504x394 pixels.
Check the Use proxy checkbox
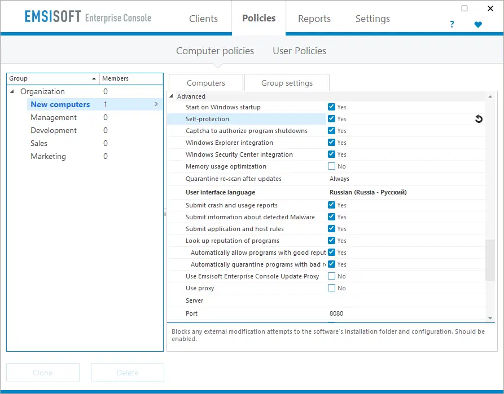click(x=331, y=288)
